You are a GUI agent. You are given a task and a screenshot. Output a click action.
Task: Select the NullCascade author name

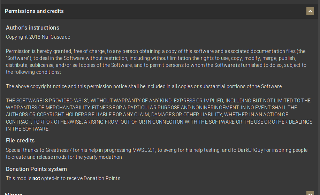pos(56,37)
